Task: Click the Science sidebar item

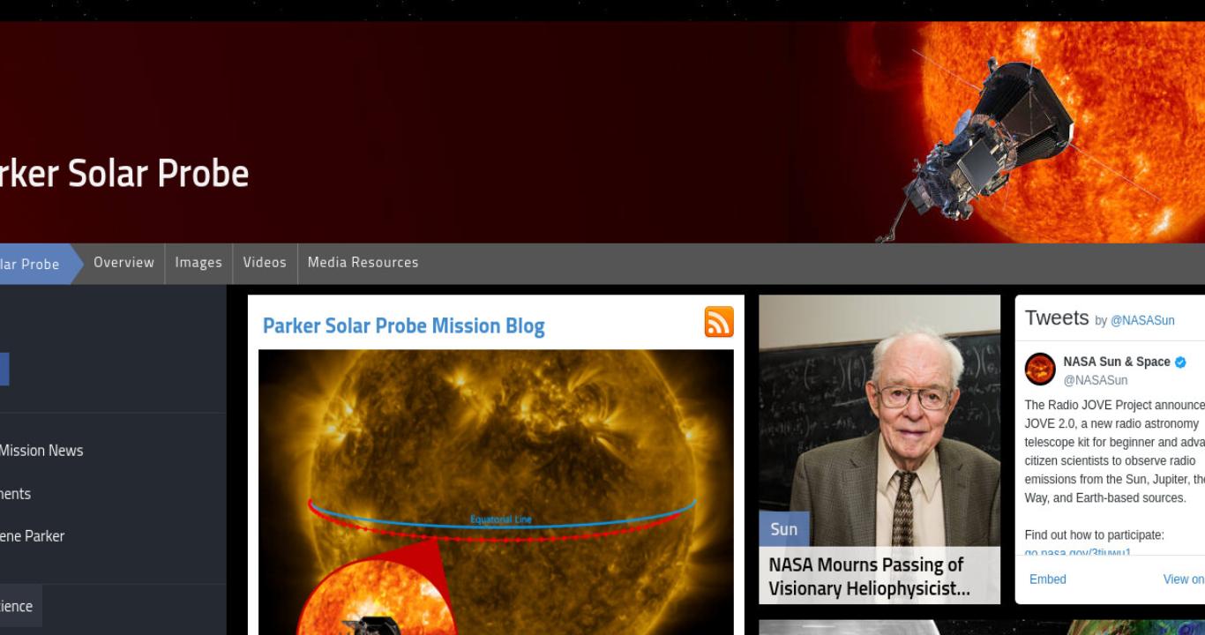Action: (19, 606)
